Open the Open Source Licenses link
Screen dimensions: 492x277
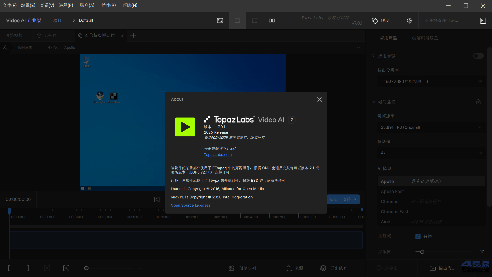[190, 205]
